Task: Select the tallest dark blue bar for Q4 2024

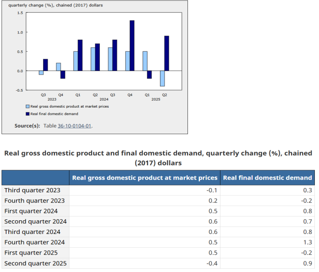Action: (x=132, y=46)
